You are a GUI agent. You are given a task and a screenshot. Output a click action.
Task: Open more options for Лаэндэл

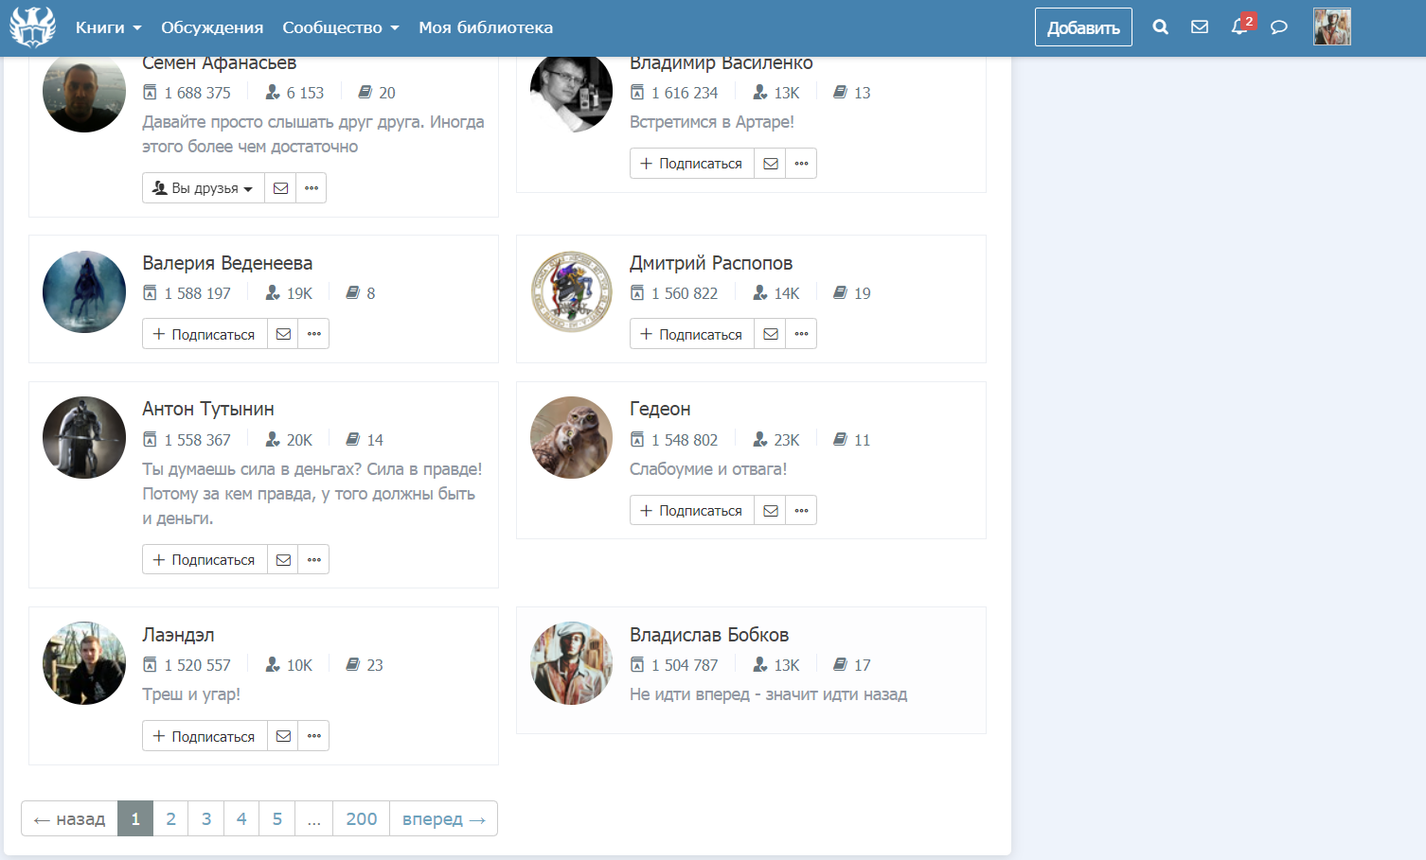click(313, 736)
